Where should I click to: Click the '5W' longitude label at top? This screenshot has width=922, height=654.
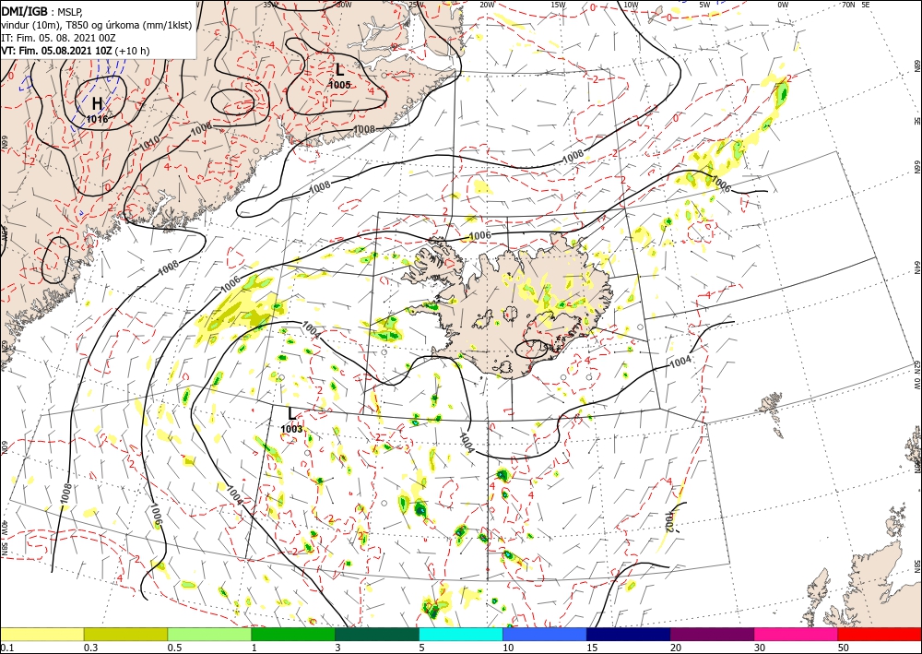coord(704,5)
